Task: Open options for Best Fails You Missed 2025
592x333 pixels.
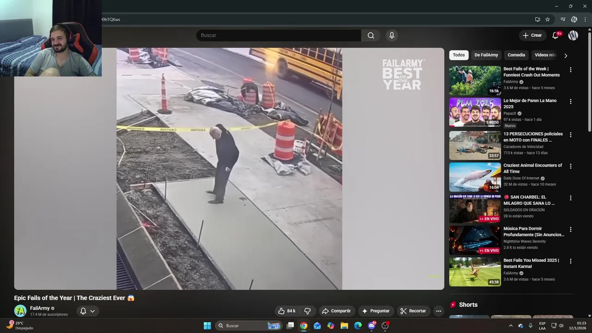Action: [570, 261]
